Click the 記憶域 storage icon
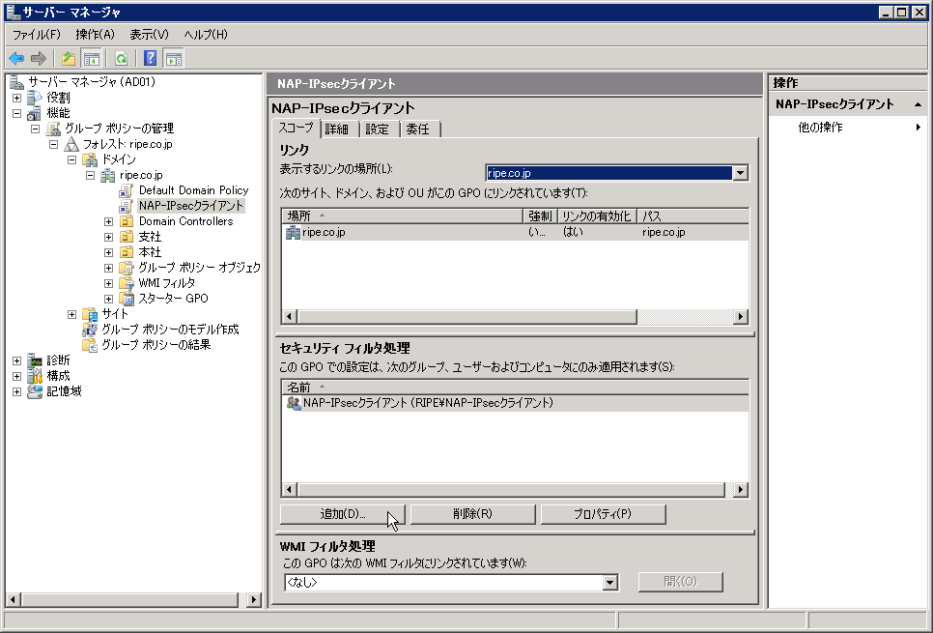This screenshot has width=933, height=633. point(36,391)
